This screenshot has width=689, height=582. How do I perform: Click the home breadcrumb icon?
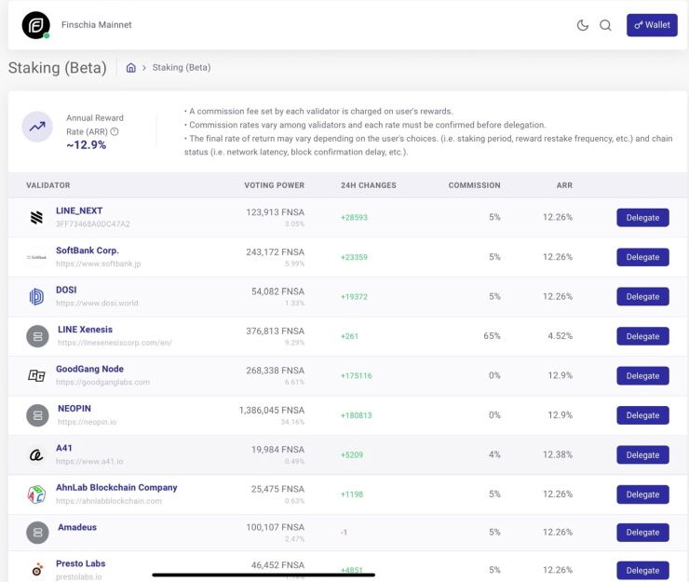131,68
